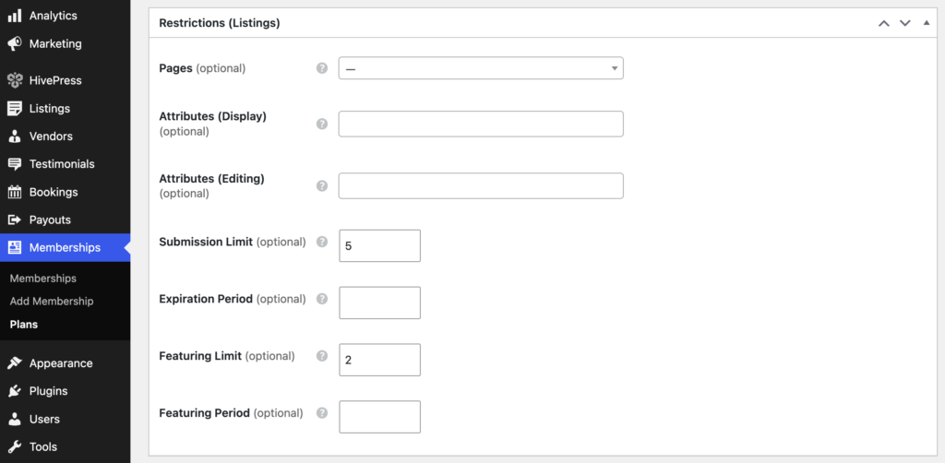Screen dimensions: 945x463
Task: Click the empty Expiration Period field
Action: point(379,303)
